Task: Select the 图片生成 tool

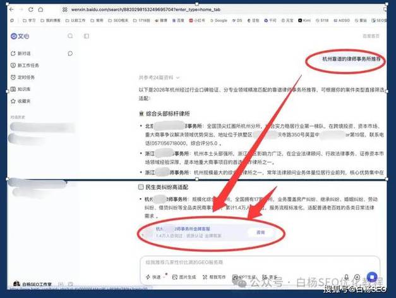Action: click(184, 277)
